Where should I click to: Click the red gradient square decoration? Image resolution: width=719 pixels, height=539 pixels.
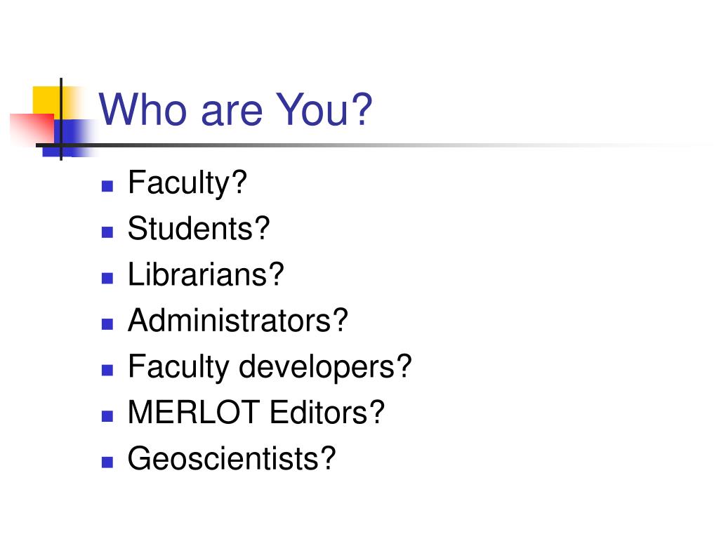(32, 129)
